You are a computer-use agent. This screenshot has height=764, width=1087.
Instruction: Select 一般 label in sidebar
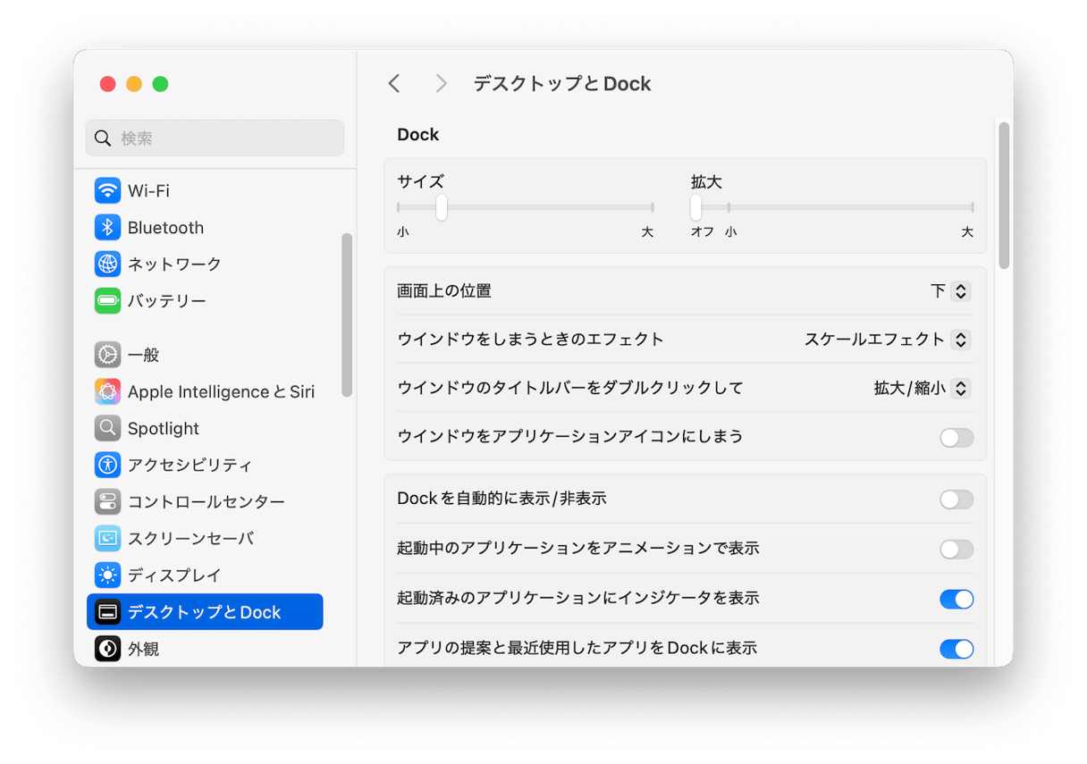(x=143, y=355)
